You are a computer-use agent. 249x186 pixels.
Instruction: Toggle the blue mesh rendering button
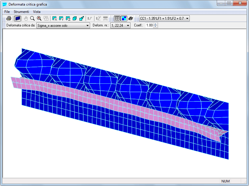point(18,19)
